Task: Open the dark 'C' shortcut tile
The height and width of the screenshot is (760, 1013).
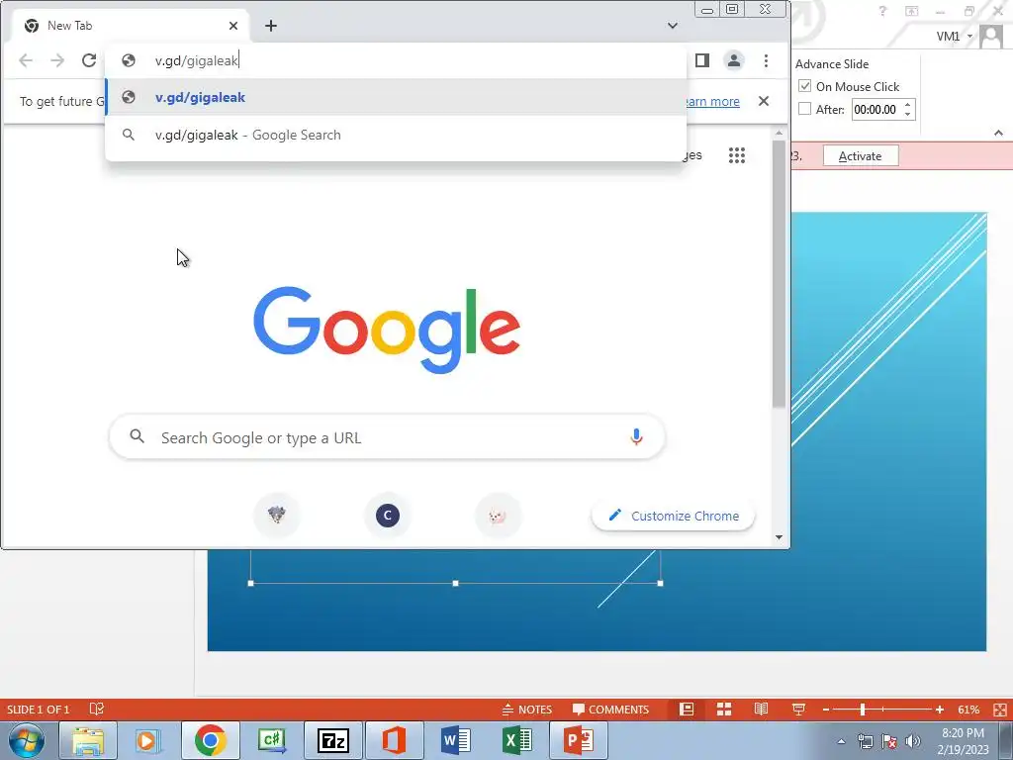Action: coord(388,515)
